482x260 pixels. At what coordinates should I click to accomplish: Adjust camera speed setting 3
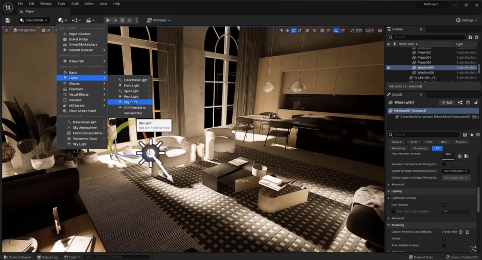[x=370, y=30]
